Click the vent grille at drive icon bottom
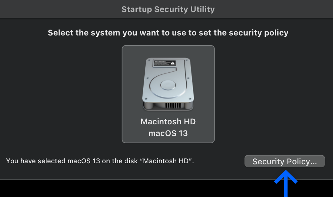 (173, 105)
